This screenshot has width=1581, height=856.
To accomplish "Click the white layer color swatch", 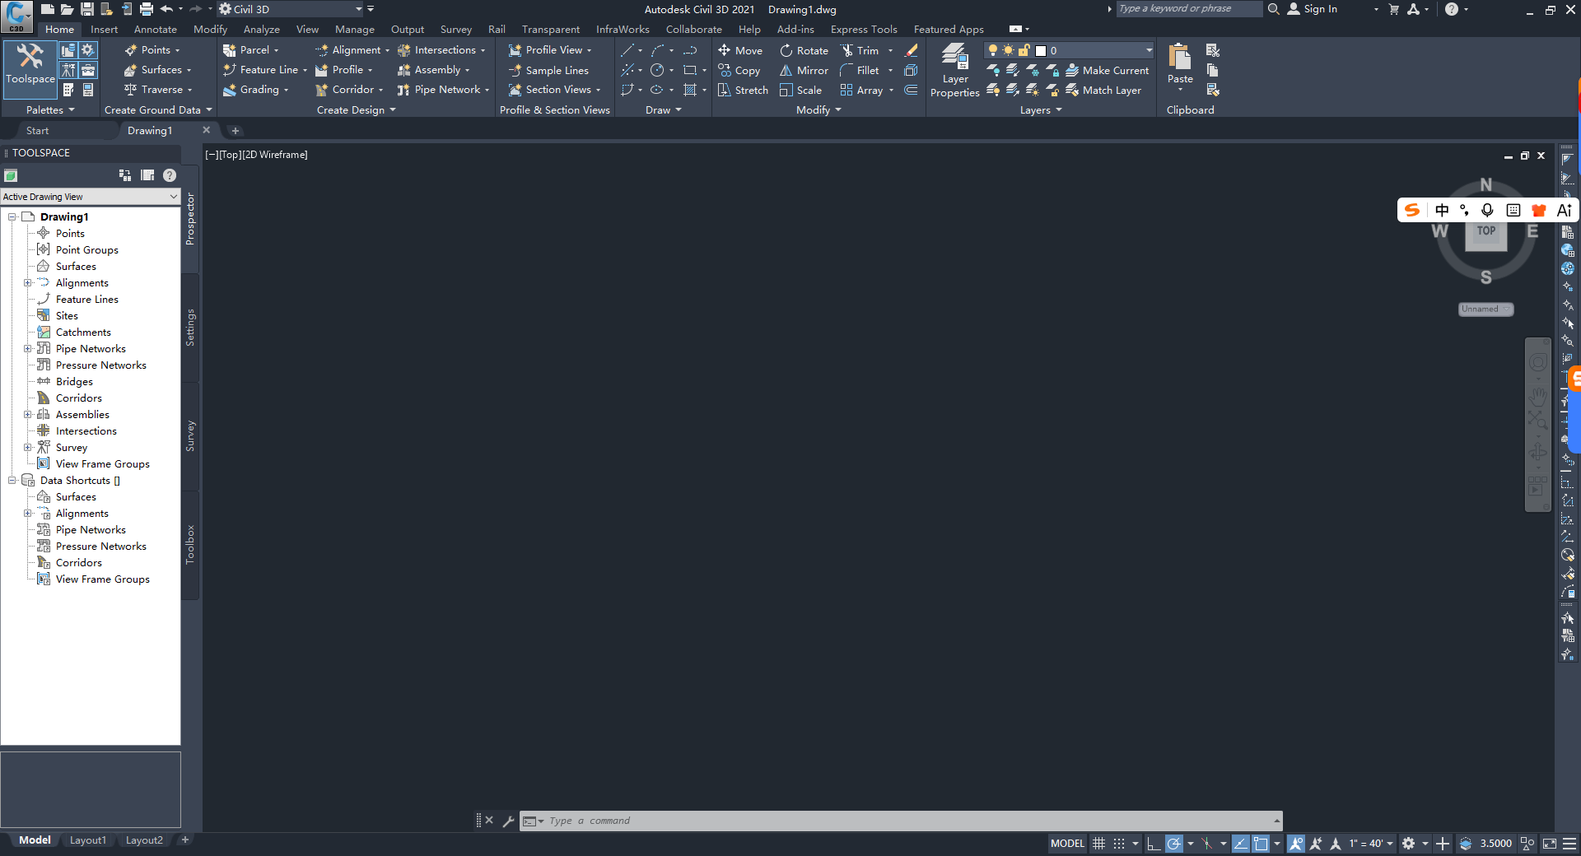I will [1041, 51].
